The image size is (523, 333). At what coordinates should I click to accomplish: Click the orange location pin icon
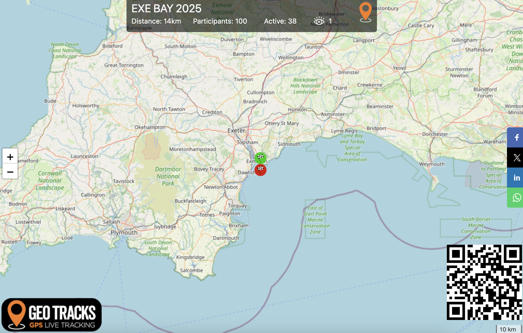click(x=365, y=12)
